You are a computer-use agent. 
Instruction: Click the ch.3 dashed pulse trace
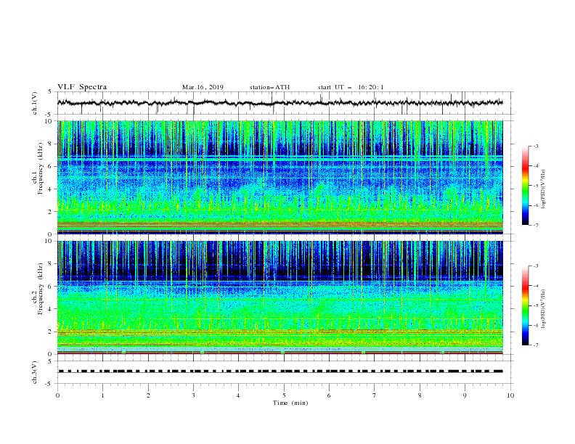(280, 371)
